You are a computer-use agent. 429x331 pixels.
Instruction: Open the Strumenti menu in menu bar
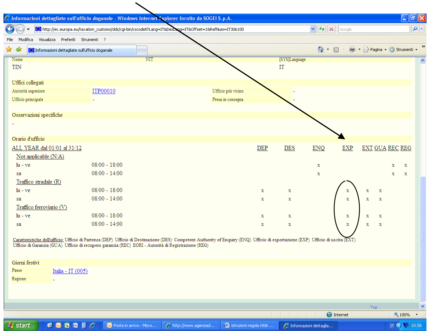click(89, 39)
